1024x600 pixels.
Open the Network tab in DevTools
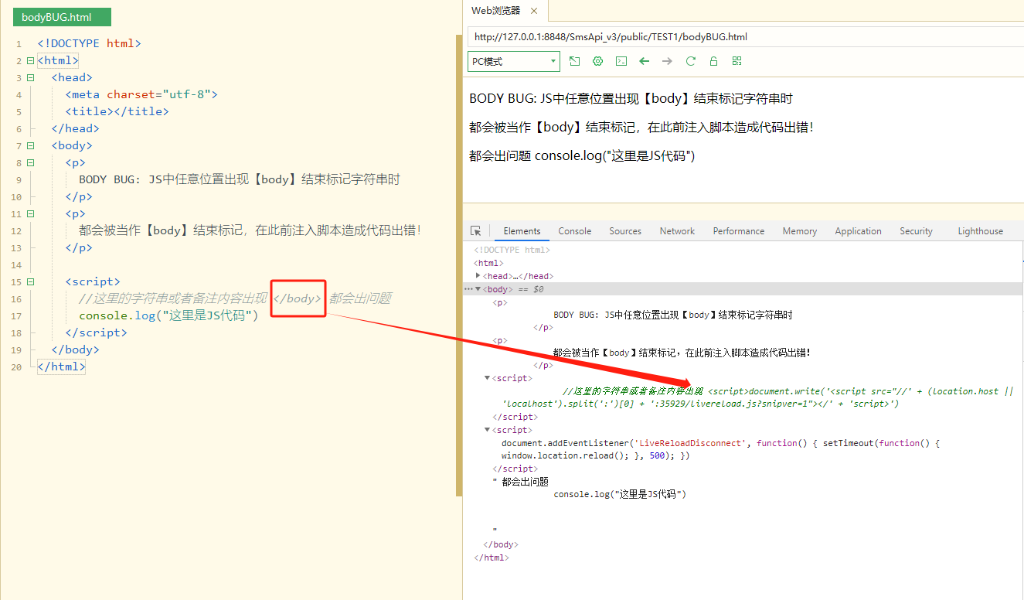point(677,231)
